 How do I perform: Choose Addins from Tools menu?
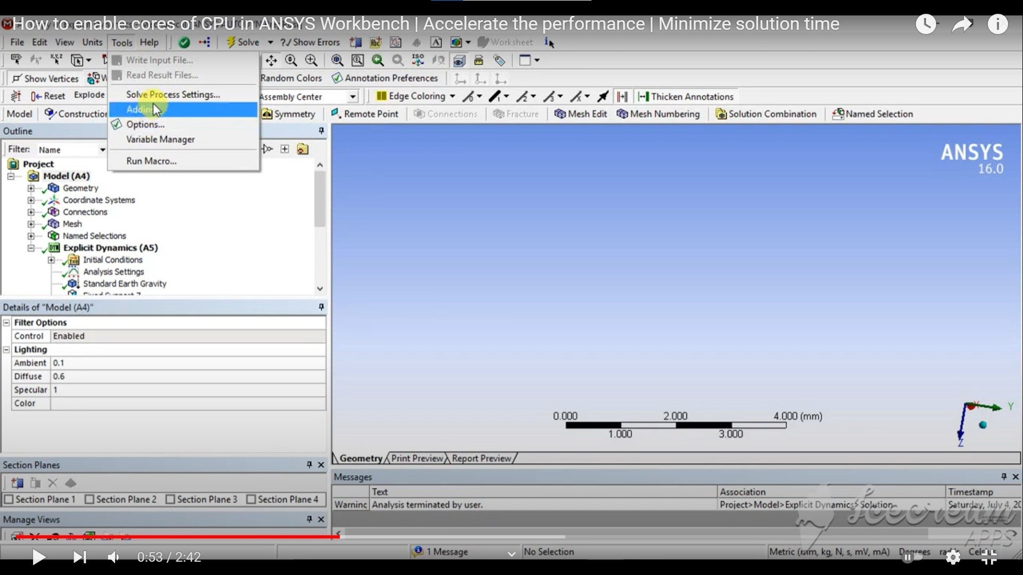[183, 109]
